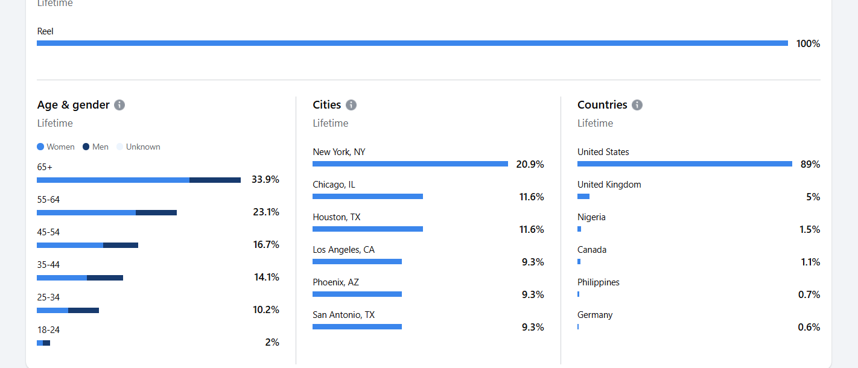This screenshot has height=368, width=858.
Task: Select the Chicago, IL city bar
Action: point(367,197)
